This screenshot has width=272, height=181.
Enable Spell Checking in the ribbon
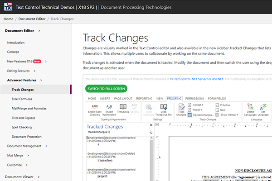[x=95, y=110]
